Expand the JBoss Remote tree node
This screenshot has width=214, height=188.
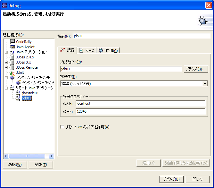pos(6,67)
